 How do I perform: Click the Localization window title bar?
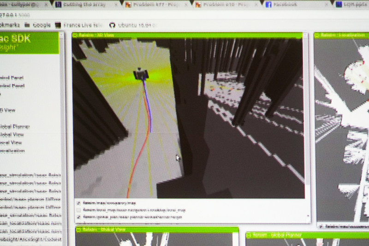click(341, 35)
